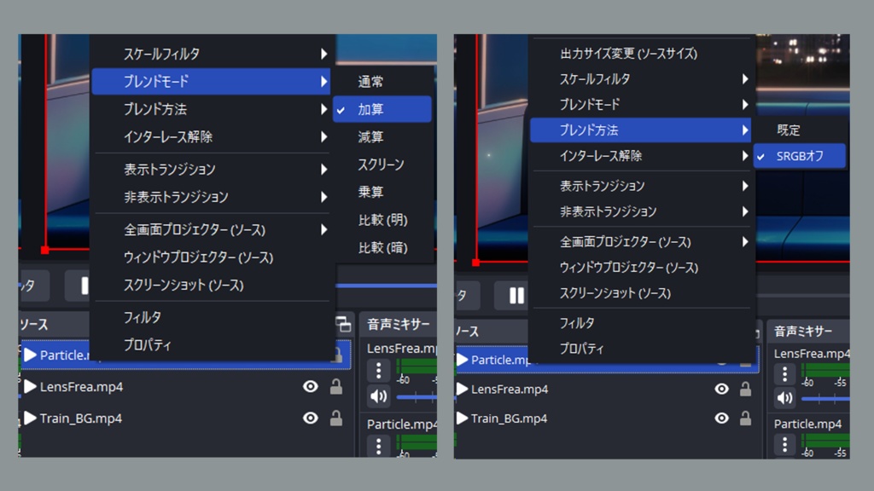Select checked SRGBオフ blend method option
874x491 pixels.
799,156
